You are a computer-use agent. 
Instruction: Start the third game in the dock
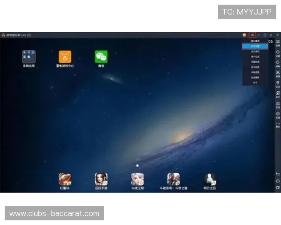click(137, 179)
